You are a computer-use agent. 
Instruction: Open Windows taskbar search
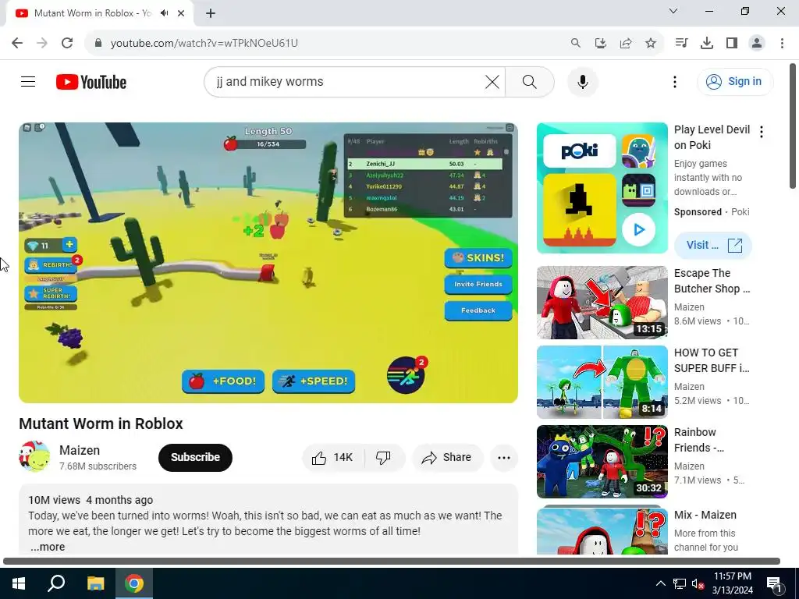(56, 583)
